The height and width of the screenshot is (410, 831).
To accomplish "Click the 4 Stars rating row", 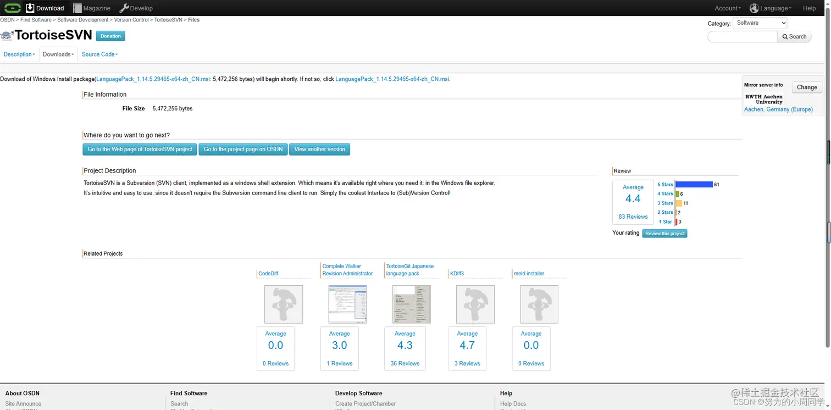I will click(669, 194).
